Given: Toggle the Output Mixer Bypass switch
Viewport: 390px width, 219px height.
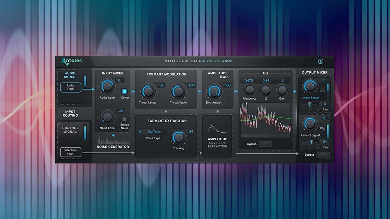Looking at the screenshot, I should click(323, 154).
